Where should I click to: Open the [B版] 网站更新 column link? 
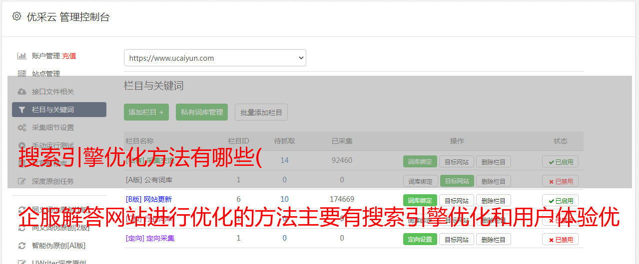149,199
